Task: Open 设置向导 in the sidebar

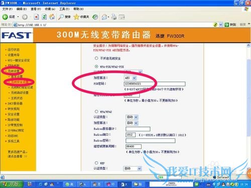Action: 14,55
